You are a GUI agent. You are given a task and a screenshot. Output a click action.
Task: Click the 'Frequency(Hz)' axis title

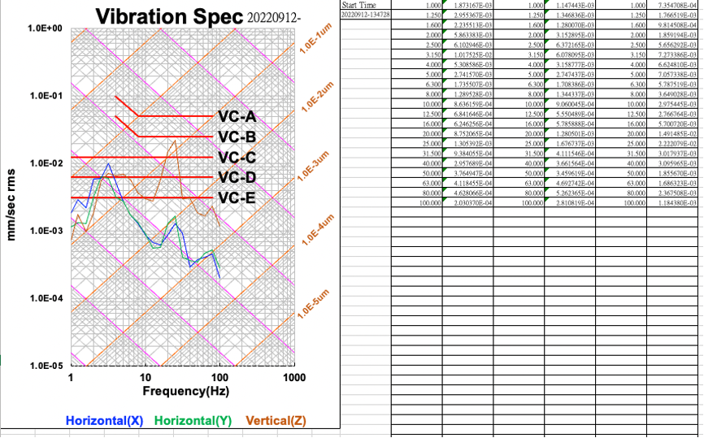[186, 391]
